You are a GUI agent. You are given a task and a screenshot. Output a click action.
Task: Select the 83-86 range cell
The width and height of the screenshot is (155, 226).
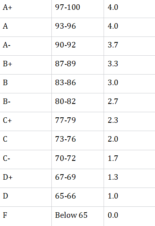pos(78,84)
